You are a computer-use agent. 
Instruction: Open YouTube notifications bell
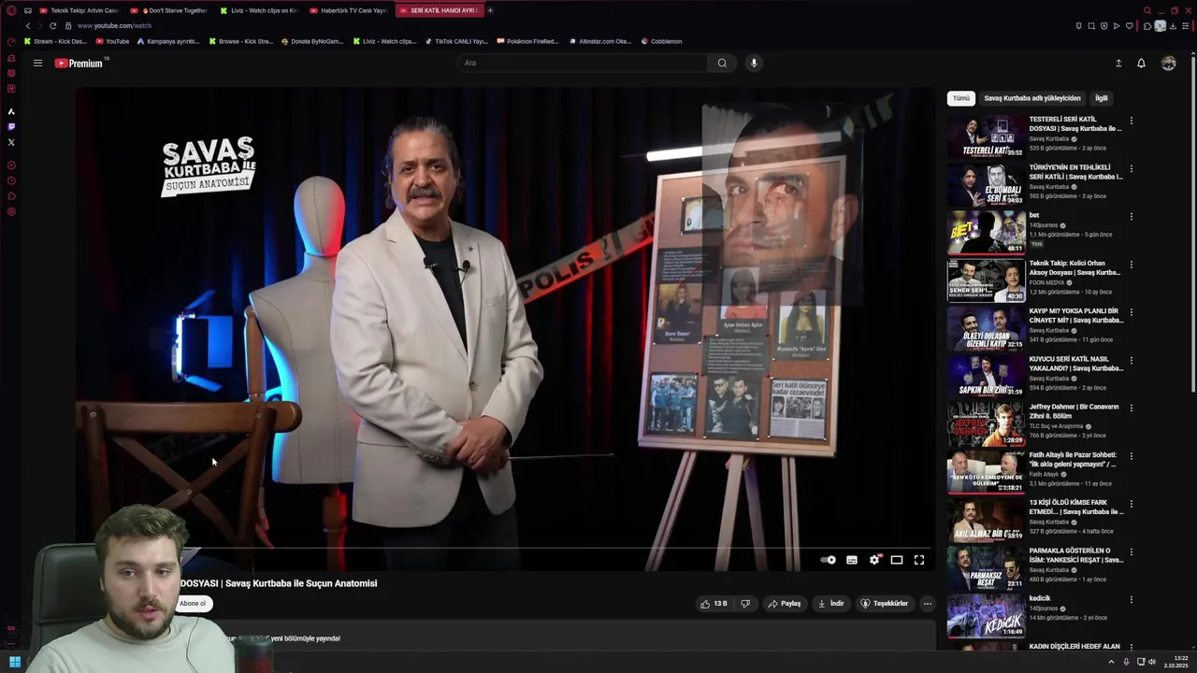coord(1141,63)
